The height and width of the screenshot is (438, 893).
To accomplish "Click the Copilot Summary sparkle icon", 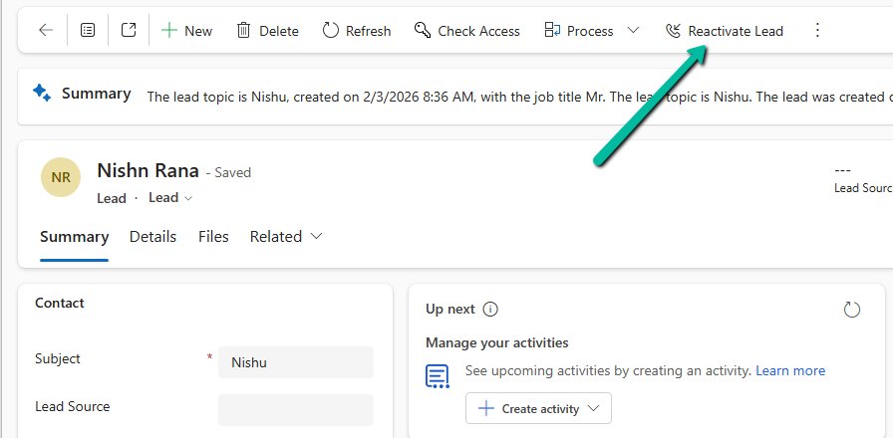I will pyautogui.click(x=42, y=93).
